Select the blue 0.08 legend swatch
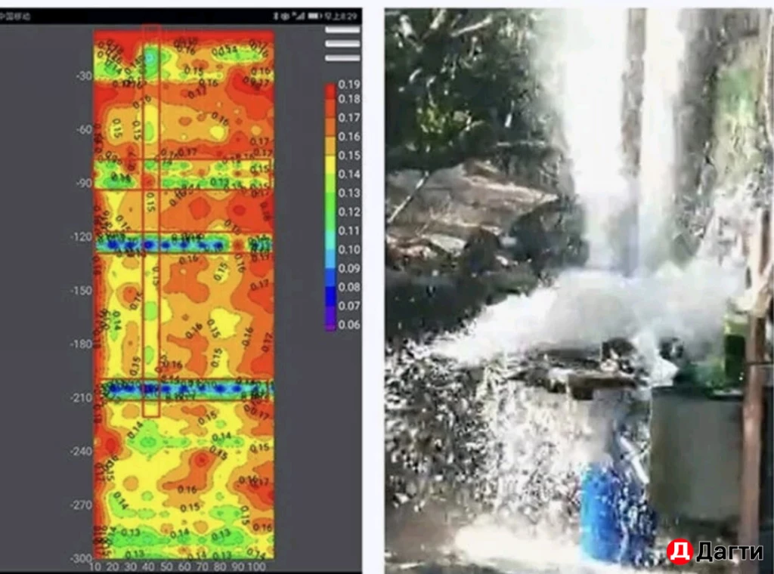 [x=330, y=287]
